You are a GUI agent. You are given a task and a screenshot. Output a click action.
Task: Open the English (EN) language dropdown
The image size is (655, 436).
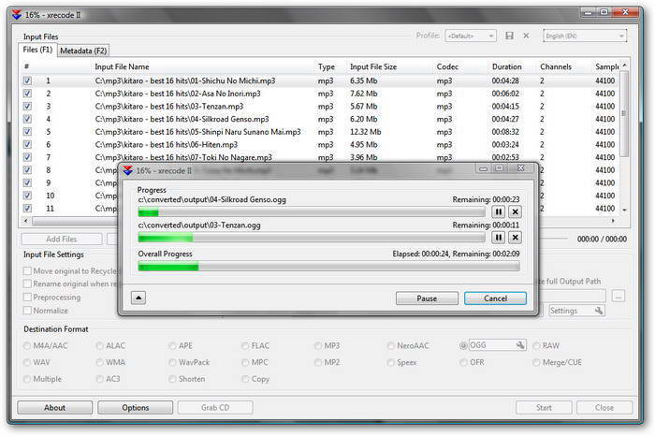(585, 36)
